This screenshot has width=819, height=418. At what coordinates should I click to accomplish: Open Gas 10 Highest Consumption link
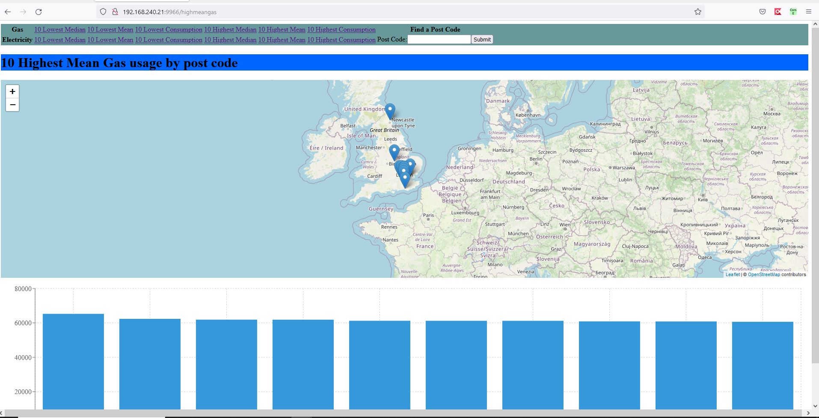341,29
